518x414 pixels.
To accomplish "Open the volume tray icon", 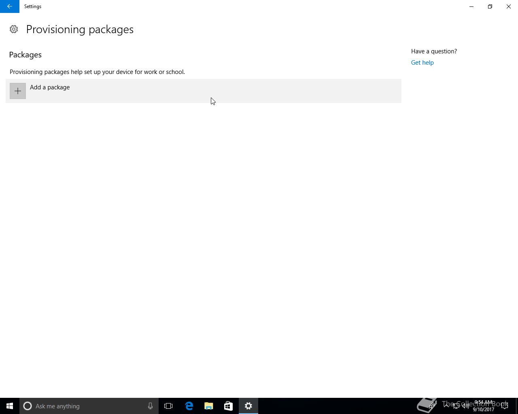I will [x=466, y=406].
